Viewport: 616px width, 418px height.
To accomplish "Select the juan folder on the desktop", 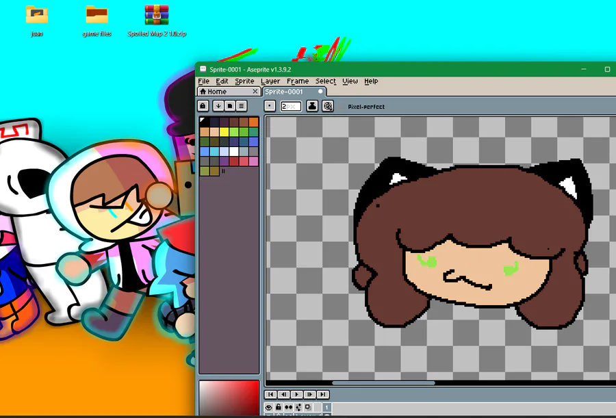I will point(37,21).
